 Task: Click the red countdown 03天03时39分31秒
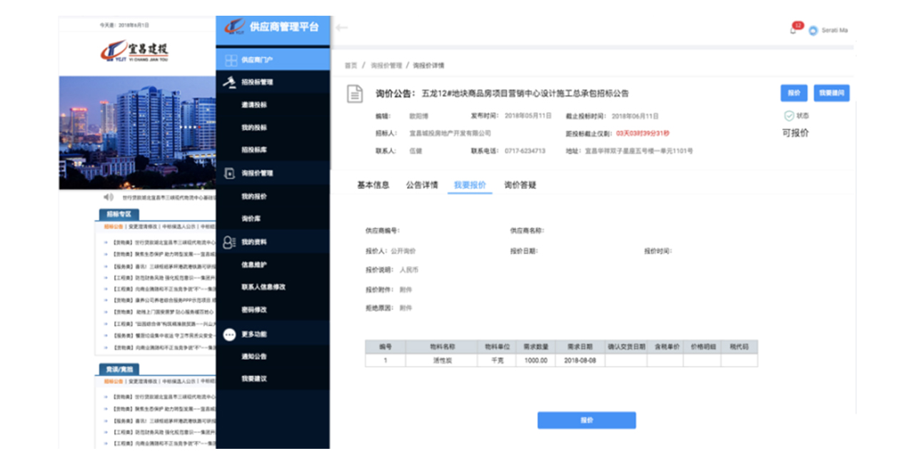[643, 133]
